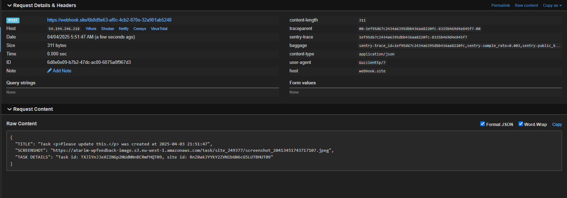Image resolution: width=567 pixels, height=198 pixels.
Task: Click the POST method badge
Action: click(x=13, y=20)
